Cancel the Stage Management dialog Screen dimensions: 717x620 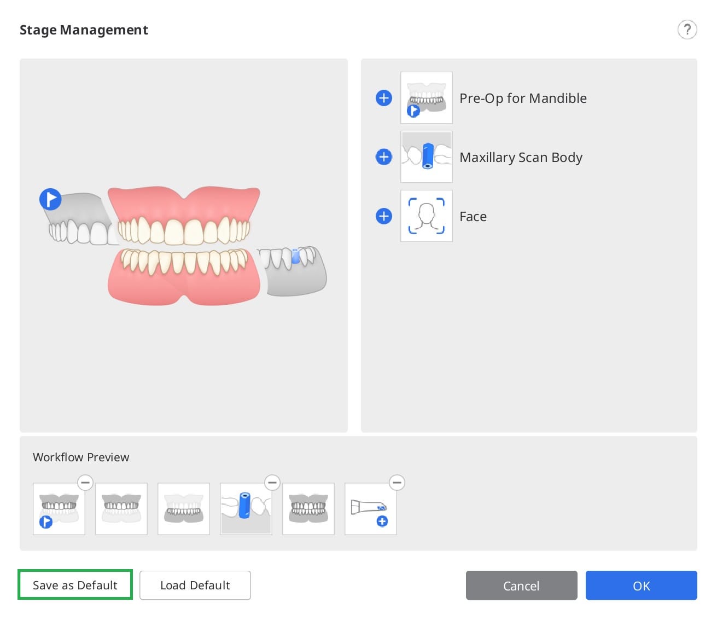521,586
